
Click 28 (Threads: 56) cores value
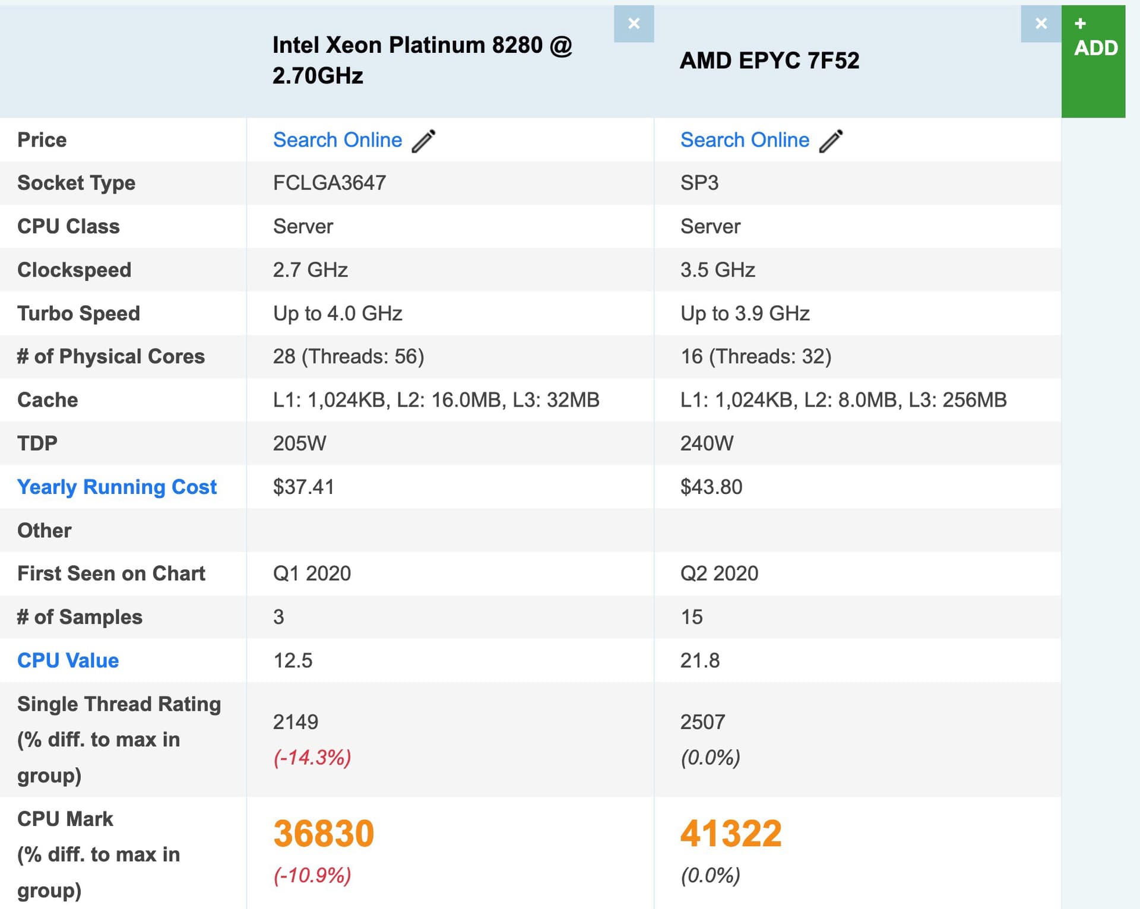[x=349, y=357]
